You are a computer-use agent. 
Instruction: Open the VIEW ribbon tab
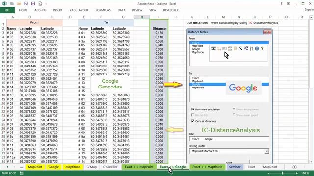pos(153,10)
